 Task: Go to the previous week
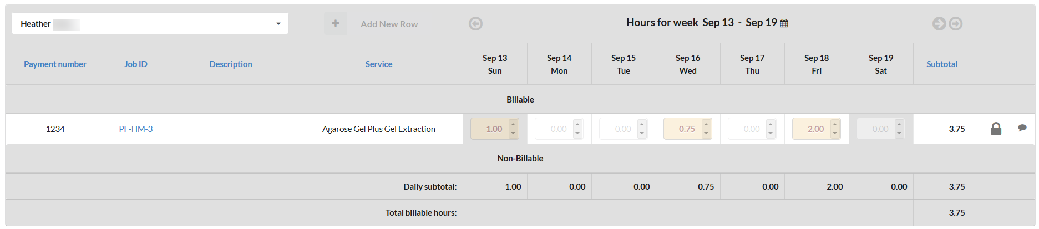click(x=475, y=24)
